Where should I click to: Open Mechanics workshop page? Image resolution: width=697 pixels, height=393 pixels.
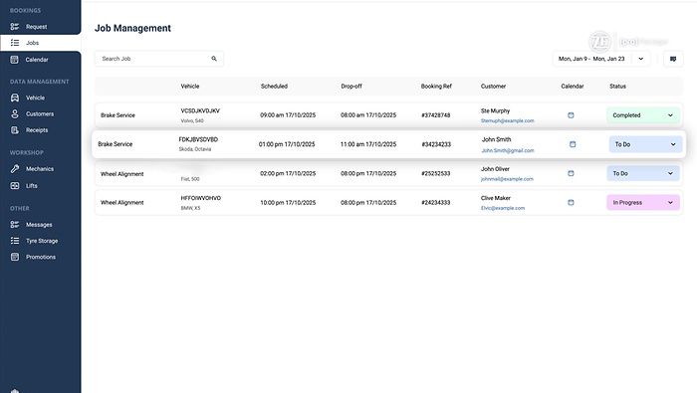(x=40, y=169)
